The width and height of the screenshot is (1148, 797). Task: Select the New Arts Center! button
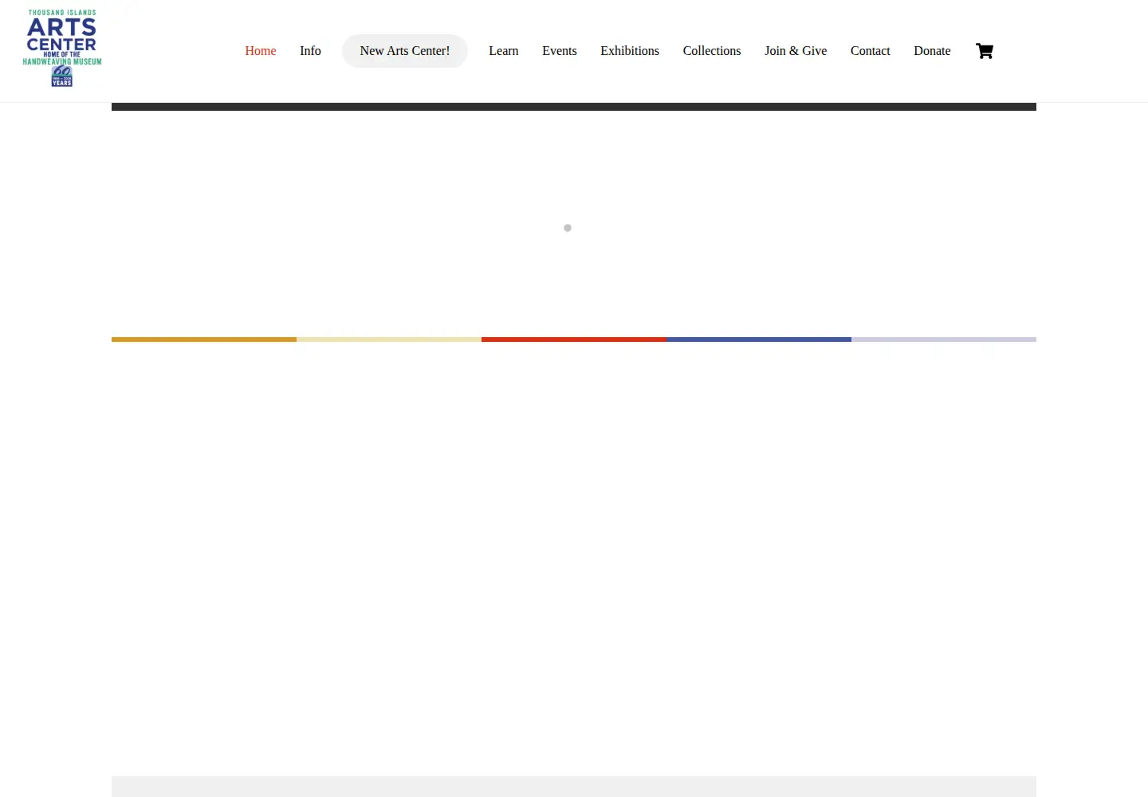pyautogui.click(x=405, y=51)
